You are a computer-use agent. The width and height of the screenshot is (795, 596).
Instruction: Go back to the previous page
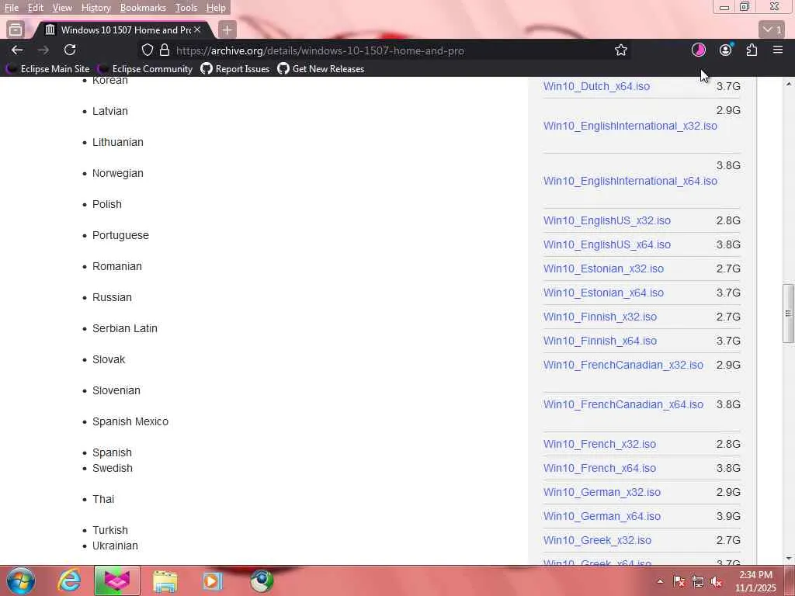17,50
